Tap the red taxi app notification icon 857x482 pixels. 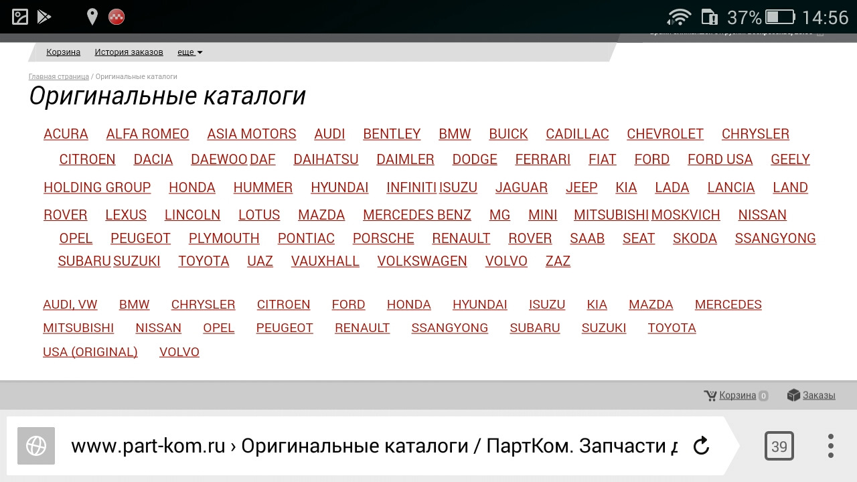(116, 17)
